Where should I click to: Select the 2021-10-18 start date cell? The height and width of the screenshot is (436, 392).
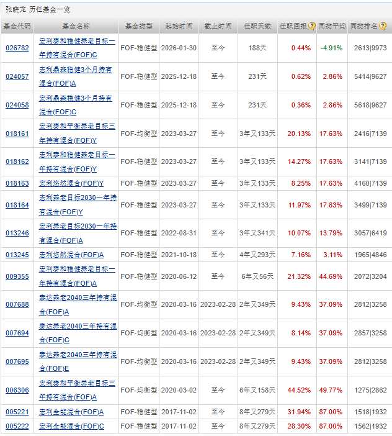[179, 255]
